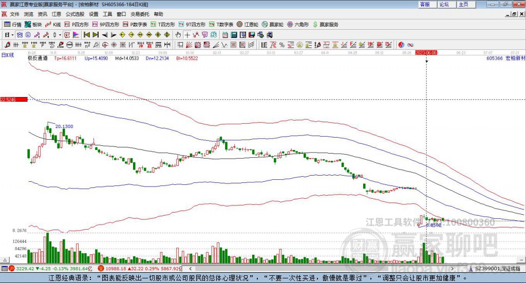Screen dimensions: 526x283
Task: Toggle the highlighted 极 indicator button
Action: pyautogui.click(x=67, y=34)
